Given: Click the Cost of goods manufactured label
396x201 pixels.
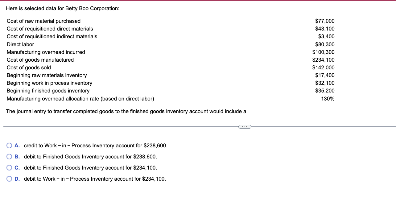Looking at the screenshot, I should [40, 59].
